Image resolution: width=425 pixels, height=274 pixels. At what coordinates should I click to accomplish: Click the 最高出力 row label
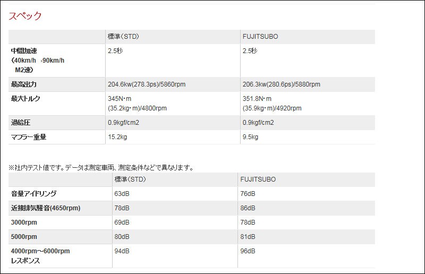23,84
